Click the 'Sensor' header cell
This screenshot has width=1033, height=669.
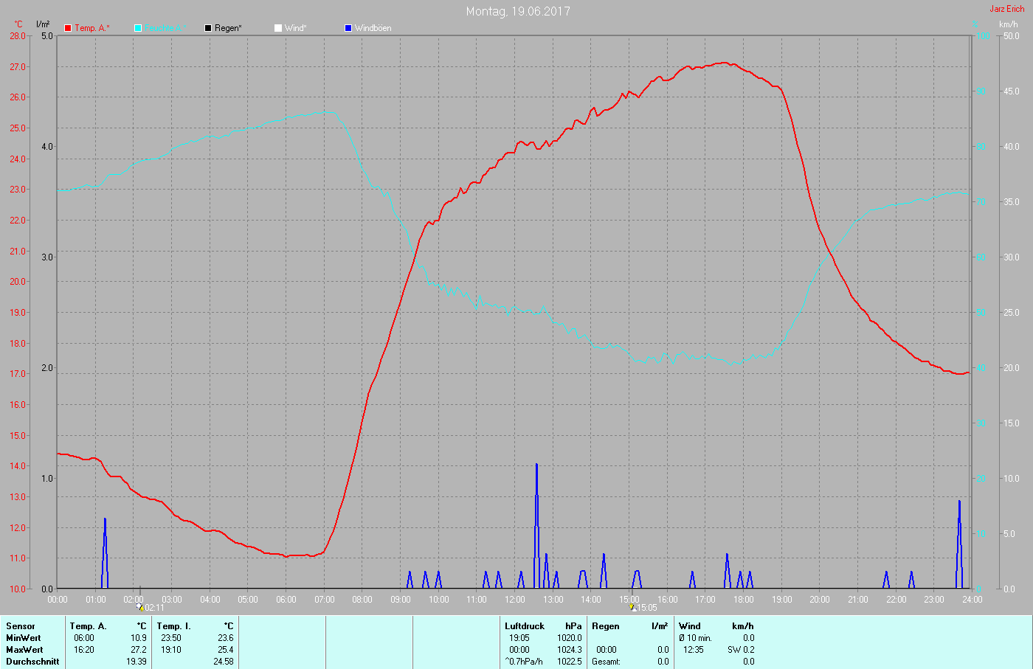21,626
